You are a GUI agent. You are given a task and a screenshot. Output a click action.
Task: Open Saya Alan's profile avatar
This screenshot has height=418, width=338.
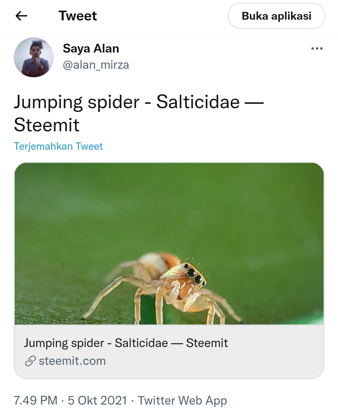coord(33,58)
